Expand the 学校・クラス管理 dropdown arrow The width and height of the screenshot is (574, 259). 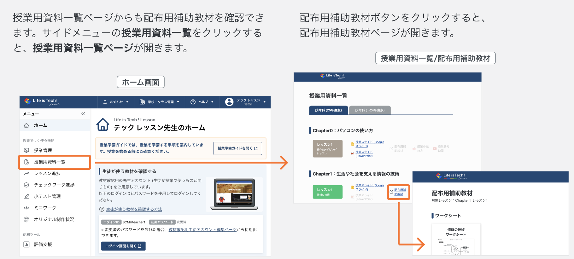[x=178, y=102]
